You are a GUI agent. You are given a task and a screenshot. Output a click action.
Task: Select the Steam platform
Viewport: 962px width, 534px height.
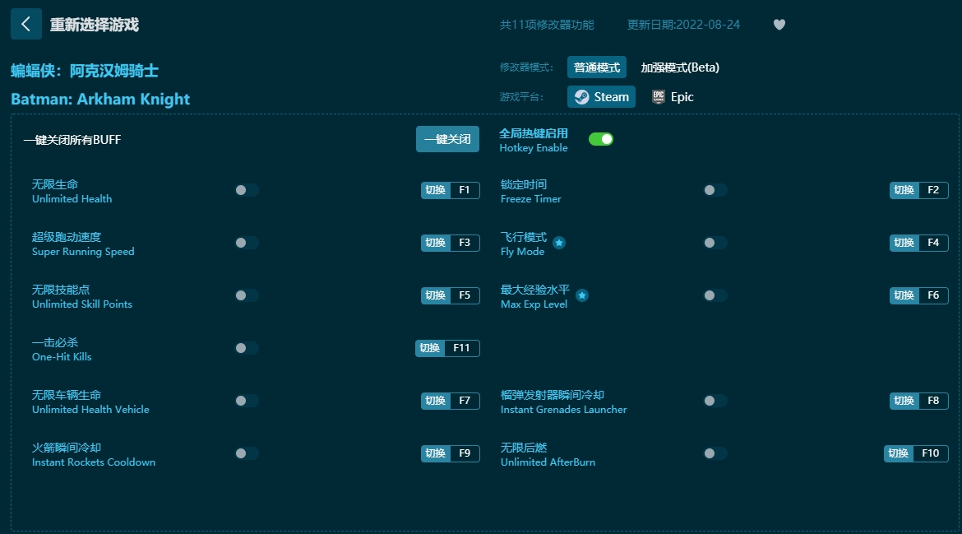[x=601, y=97]
